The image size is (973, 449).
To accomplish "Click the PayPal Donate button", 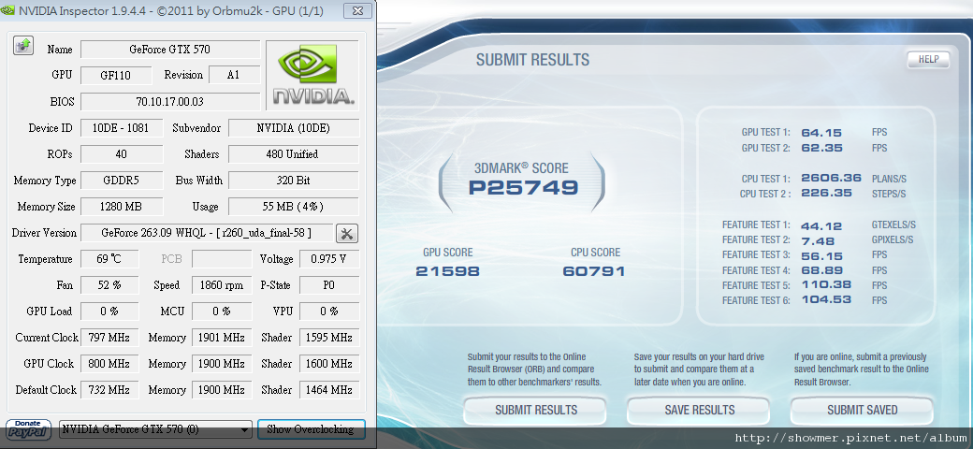I will 29,429.
